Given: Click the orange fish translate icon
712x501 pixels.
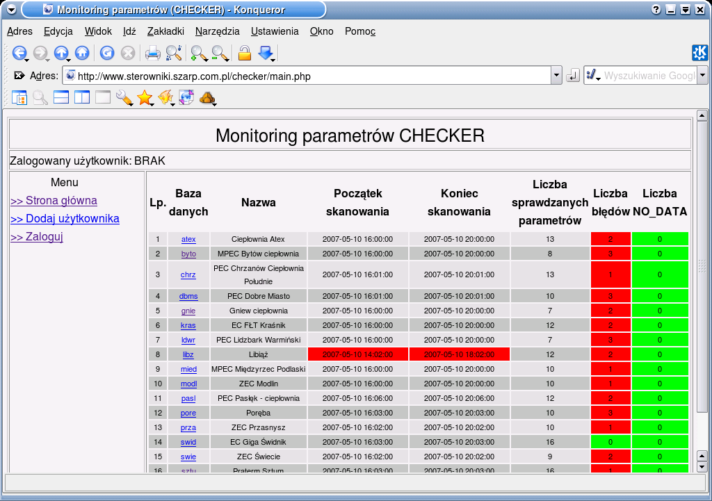Looking at the screenshot, I should 165,97.
